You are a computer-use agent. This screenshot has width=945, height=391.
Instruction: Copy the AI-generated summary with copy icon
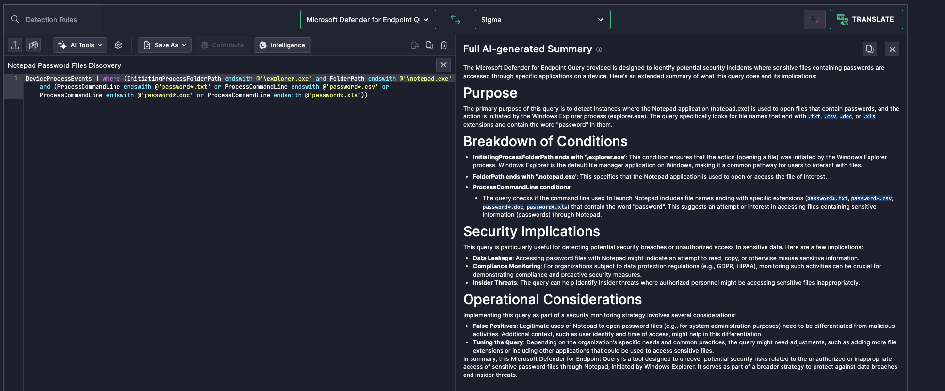870,49
